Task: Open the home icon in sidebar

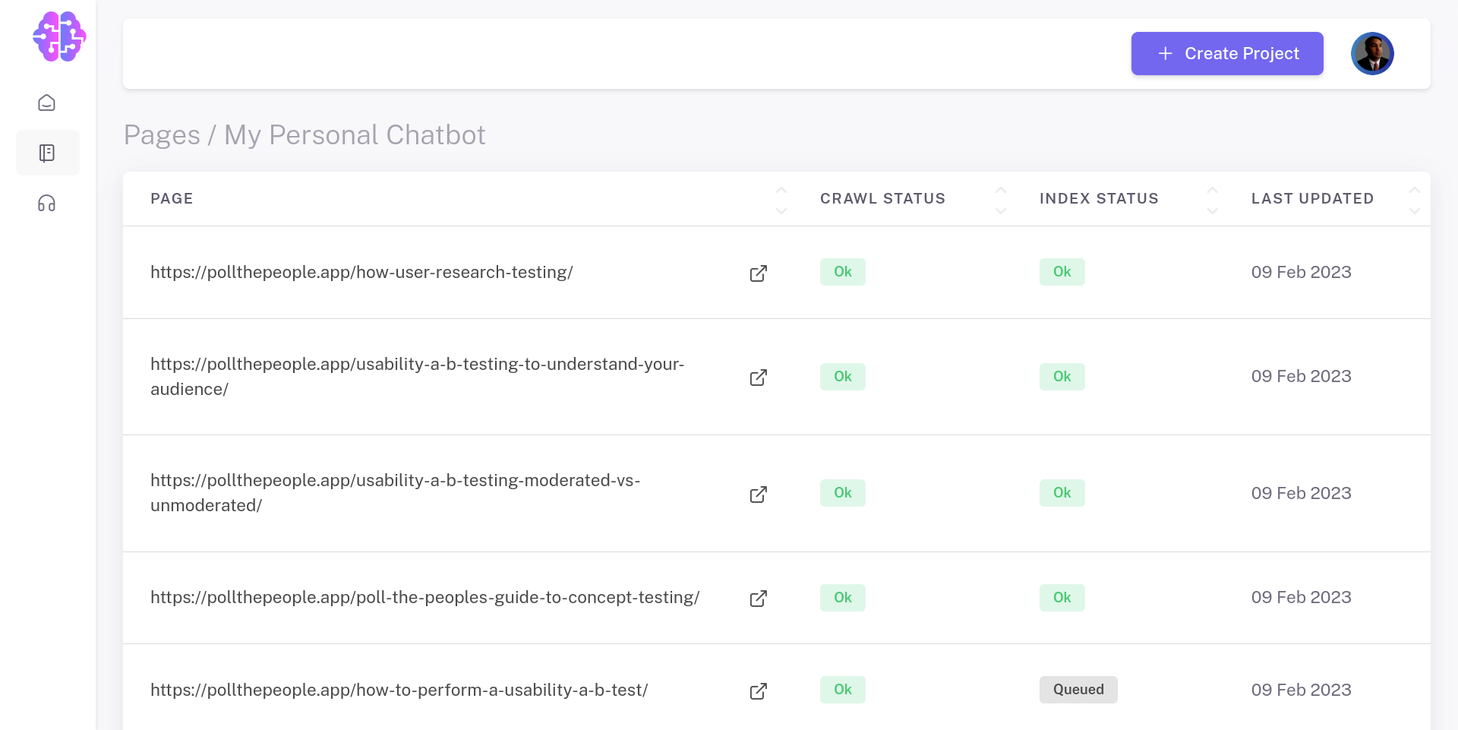Action: coord(47,103)
